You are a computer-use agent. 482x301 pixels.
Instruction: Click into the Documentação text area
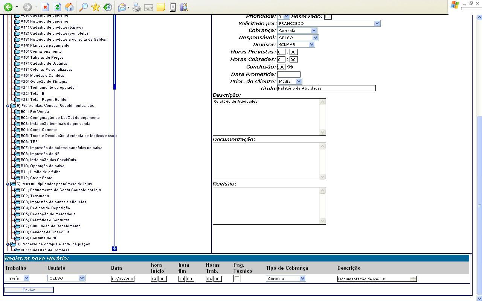pyautogui.click(x=269, y=161)
